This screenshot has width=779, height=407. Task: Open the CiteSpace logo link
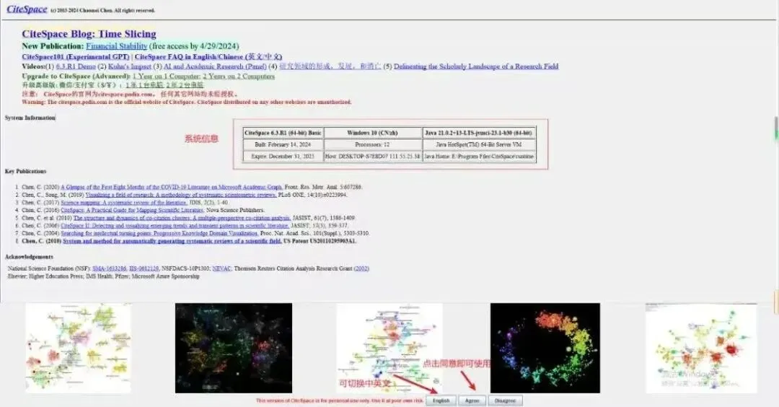27,9
